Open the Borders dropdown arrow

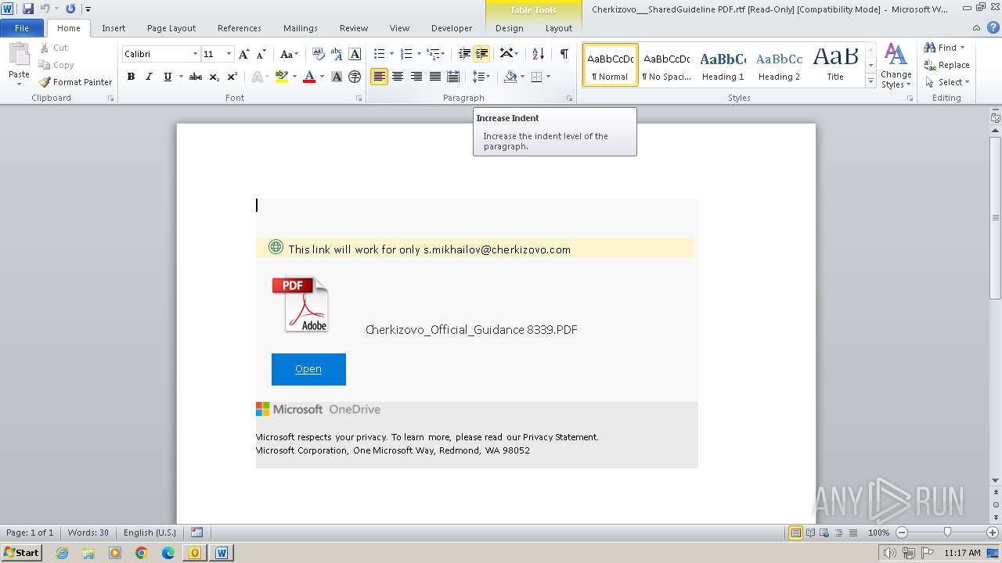click(x=548, y=77)
